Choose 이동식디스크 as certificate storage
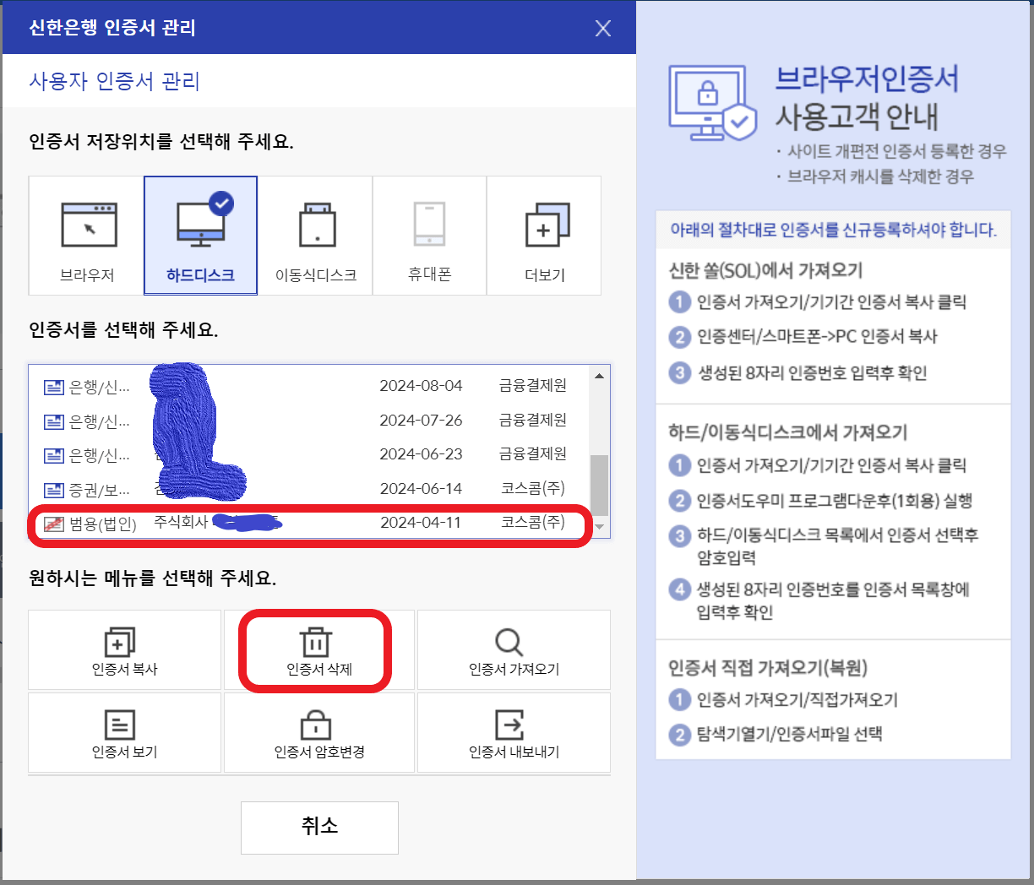Screen dimensions: 1034x885 click(315, 236)
